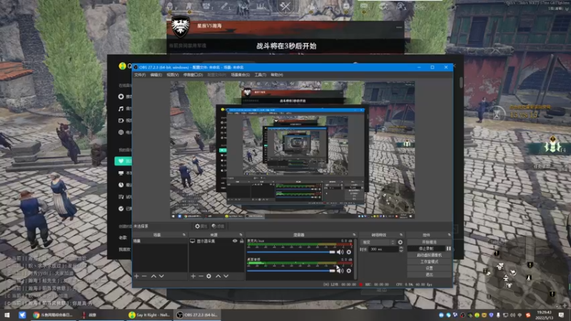Image resolution: width=571 pixels, height=321 pixels.
Task: Open source properties gear in Sources dock
Action: coord(208,276)
